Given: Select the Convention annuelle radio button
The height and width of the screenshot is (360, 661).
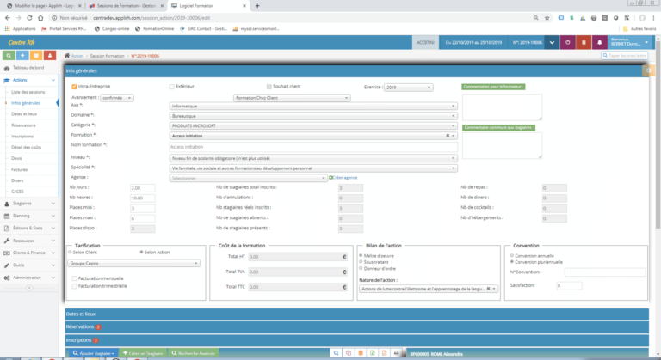Looking at the screenshot, I should [512, 255].
